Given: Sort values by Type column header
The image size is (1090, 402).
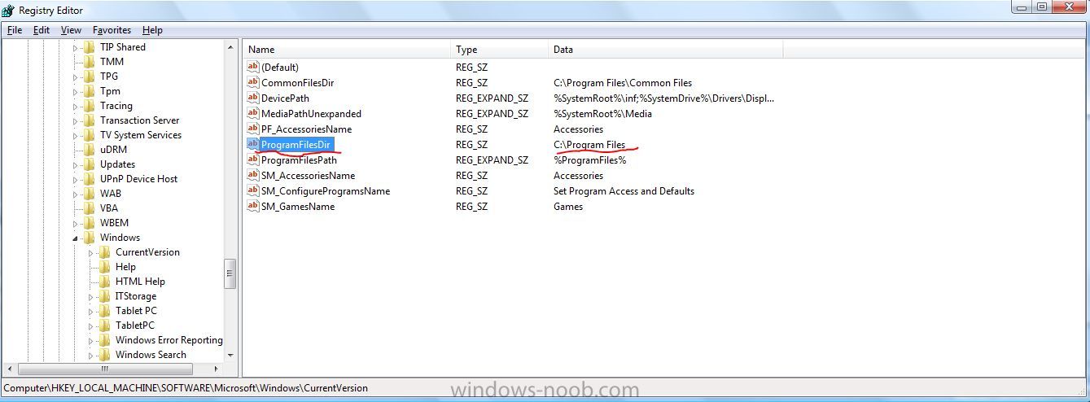Looking at the screenshot, I should 499,50.
